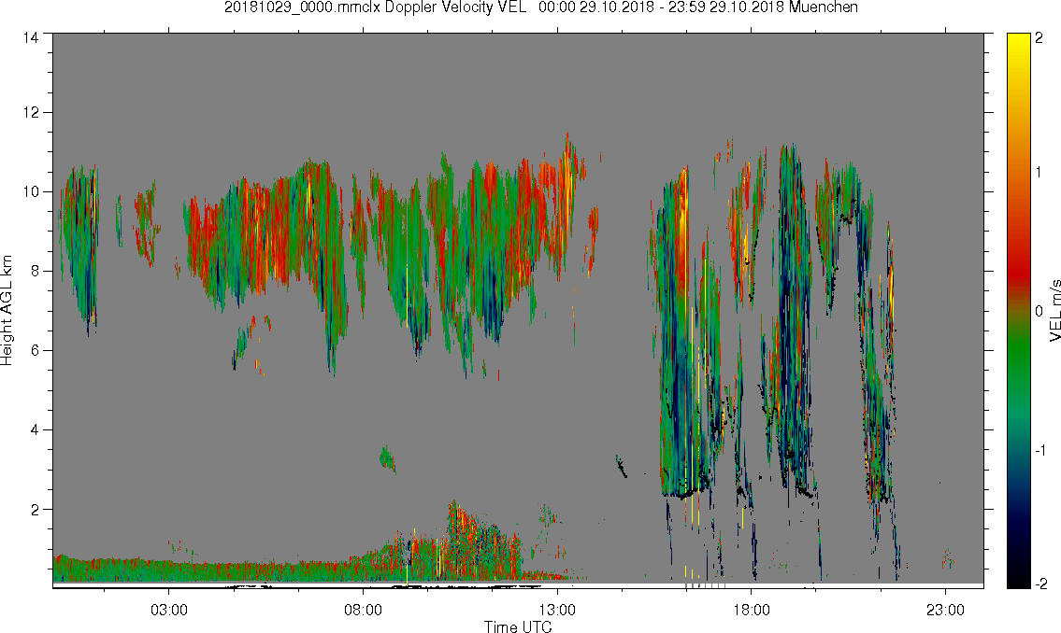Screen dimensions: 1061x633
Task: Click the 12 km height tick label
Action: point(30,112)
